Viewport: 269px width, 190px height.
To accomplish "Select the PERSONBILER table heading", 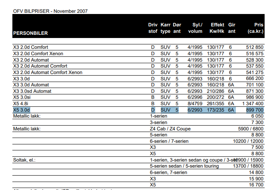I will tap(31, 33).
